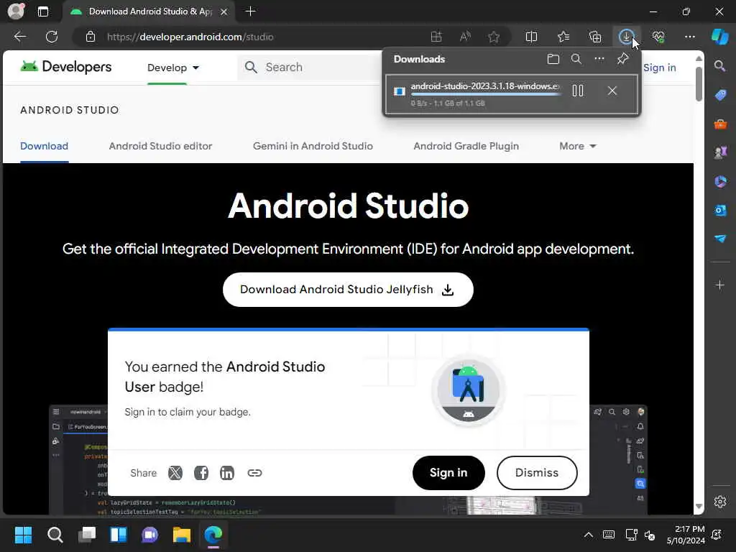The width and height of the screenshot is (736, 552).
Task: Open sidebar Outlook icon
Action: 720,211
